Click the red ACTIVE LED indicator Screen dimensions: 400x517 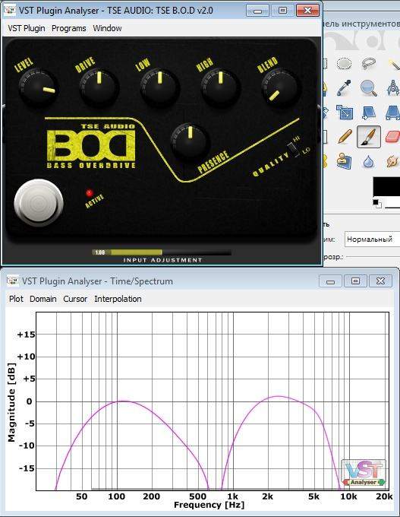(x=89, y=193)
